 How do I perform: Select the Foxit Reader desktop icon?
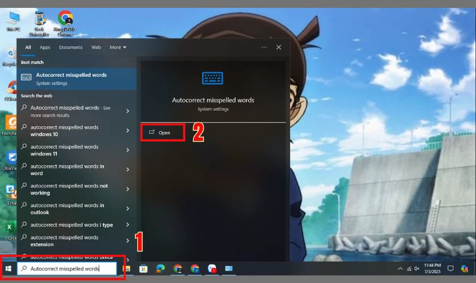pyautogui.click(x=11, y=125)
